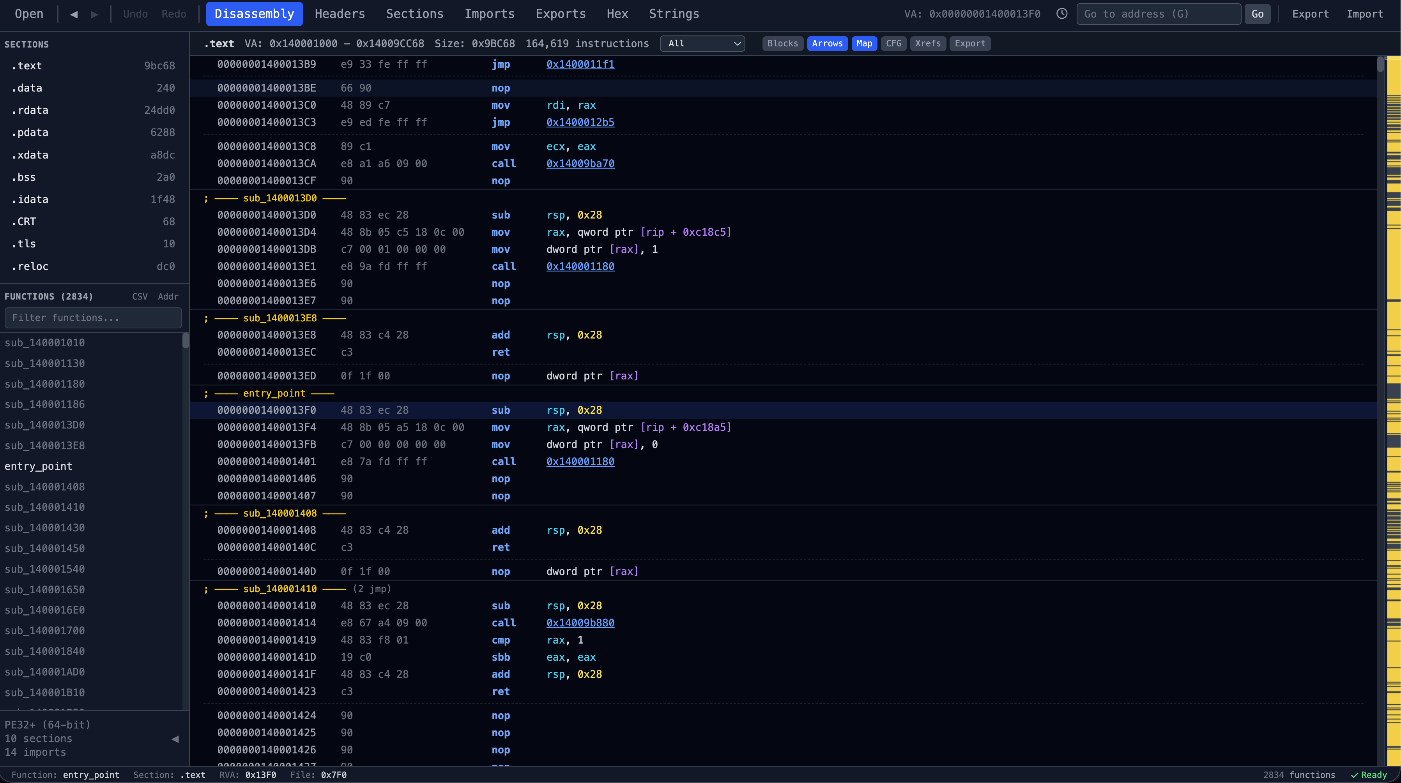Toggle the Blocks display mode

tap(783, 44)
